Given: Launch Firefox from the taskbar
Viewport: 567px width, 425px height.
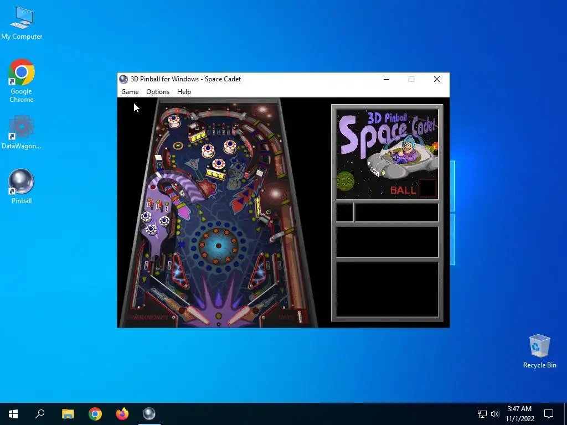Looking at the screenshot, I should [122, 414].
